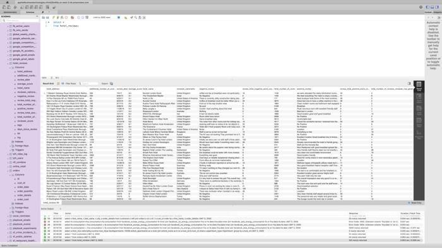Select the Snippets tab
The height and width of the screenshot is (248, 442).
[438, 13]
